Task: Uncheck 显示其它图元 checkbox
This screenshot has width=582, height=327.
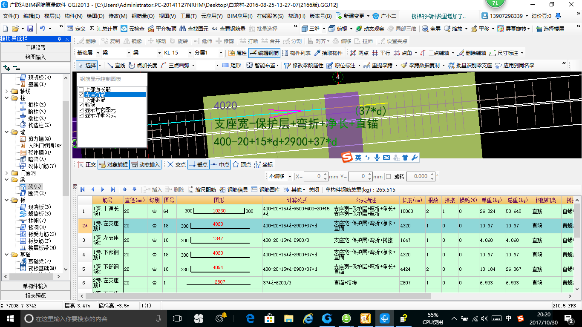Action: coord(81,110)
